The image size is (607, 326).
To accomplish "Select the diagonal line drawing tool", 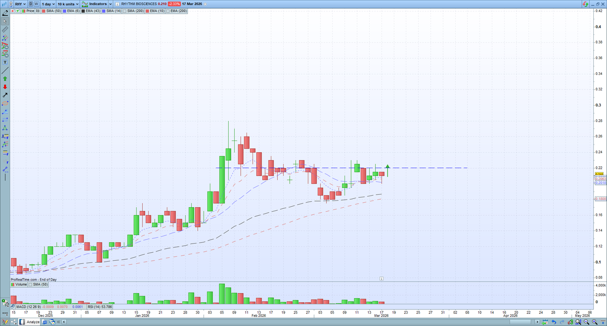I will point(5,70).
